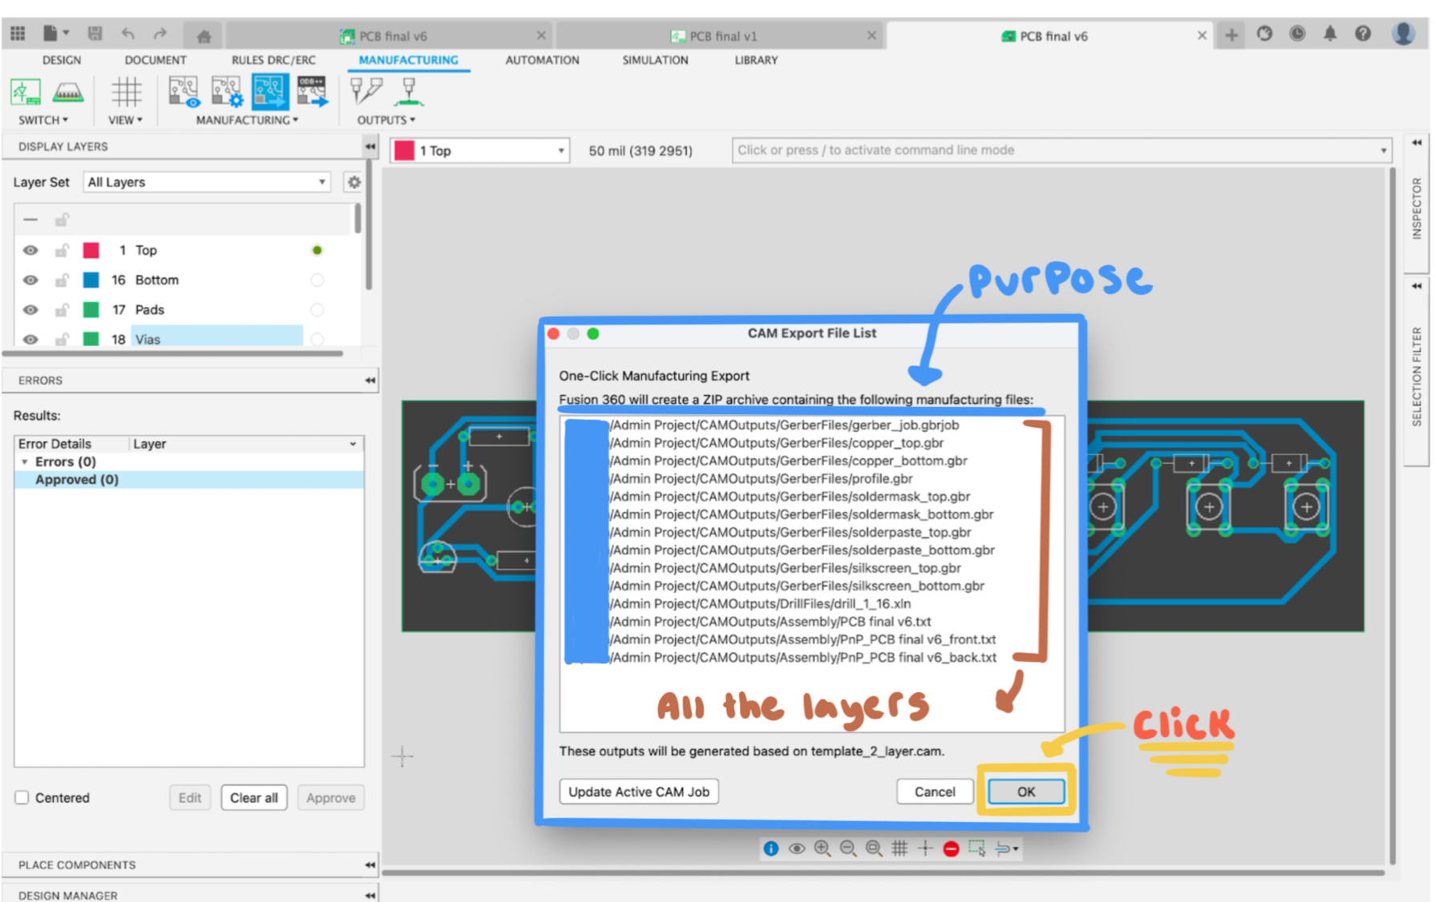
Task: Collapse the Errors group in Results
Action: click(x=24, y=461)
